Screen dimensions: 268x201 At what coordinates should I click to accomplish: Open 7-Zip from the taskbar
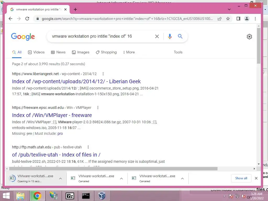[70, 196]
